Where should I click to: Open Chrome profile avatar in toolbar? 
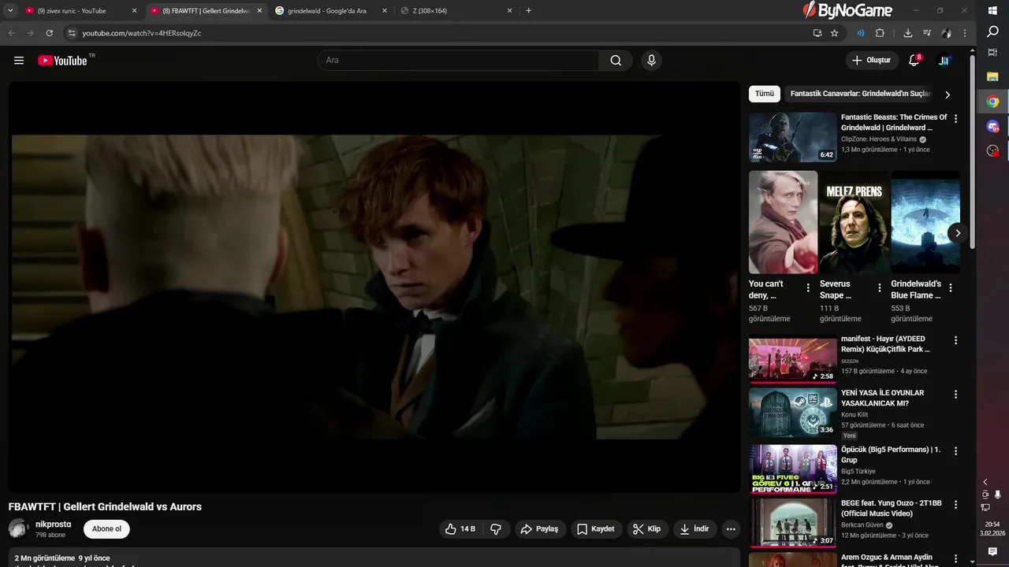(x=946, y=33)
